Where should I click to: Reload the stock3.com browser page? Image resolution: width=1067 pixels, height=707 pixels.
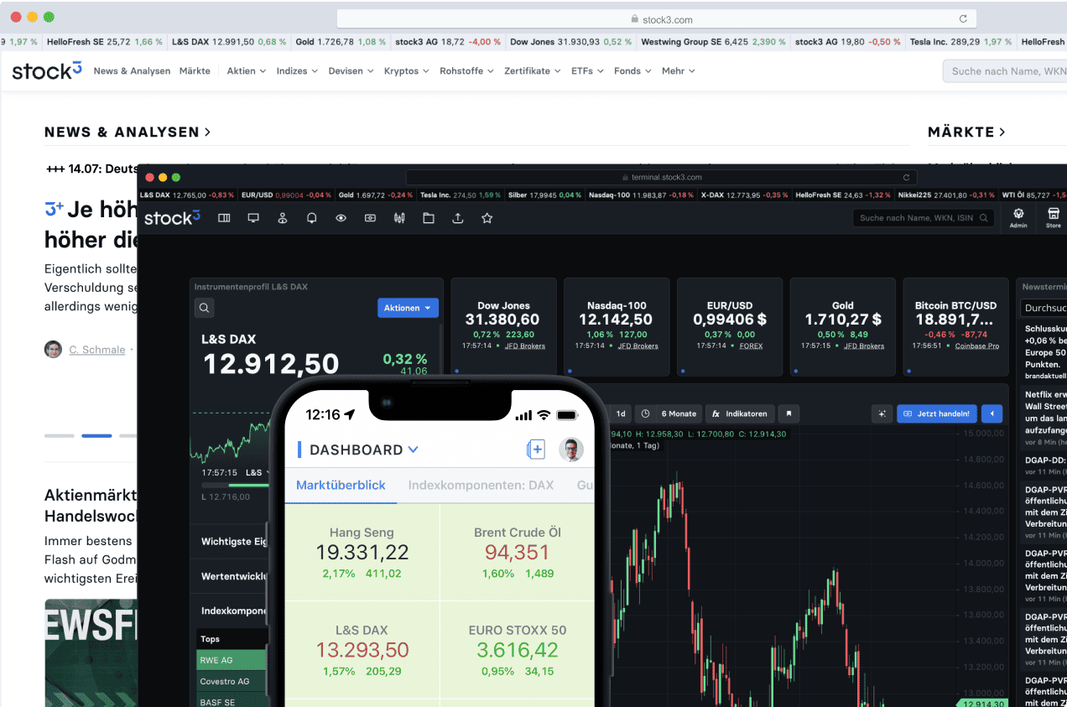tap(963, 18)
